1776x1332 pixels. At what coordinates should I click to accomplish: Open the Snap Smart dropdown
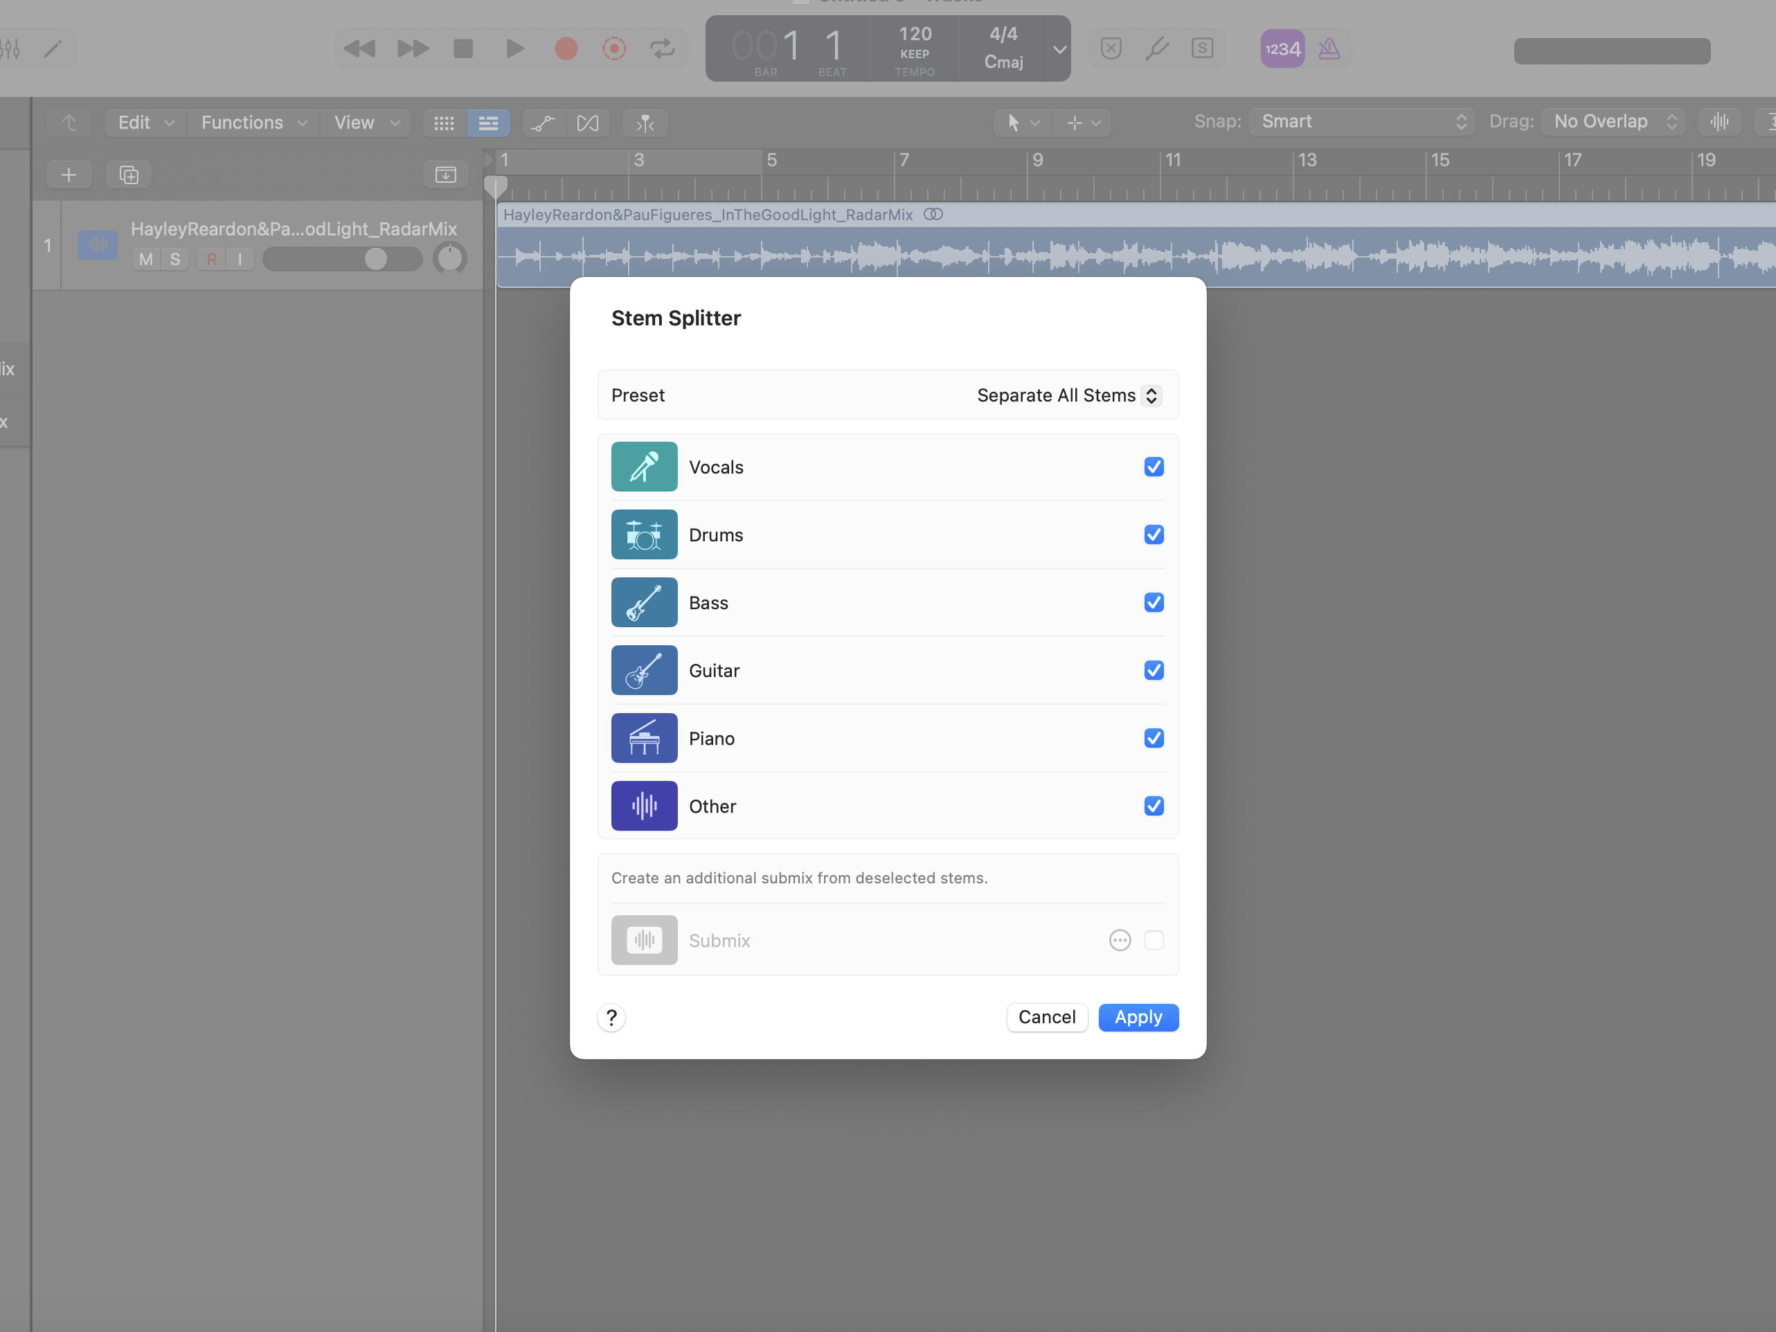click(1362, 122)
